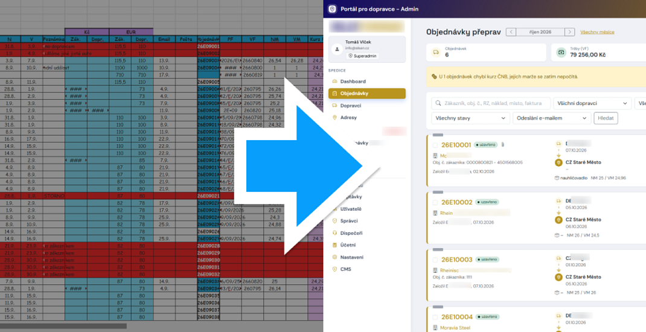The width and height of the screenshot is (646, 332).
Task: Click the Pošta column header in spreadsheet
Action: (186, 40)
